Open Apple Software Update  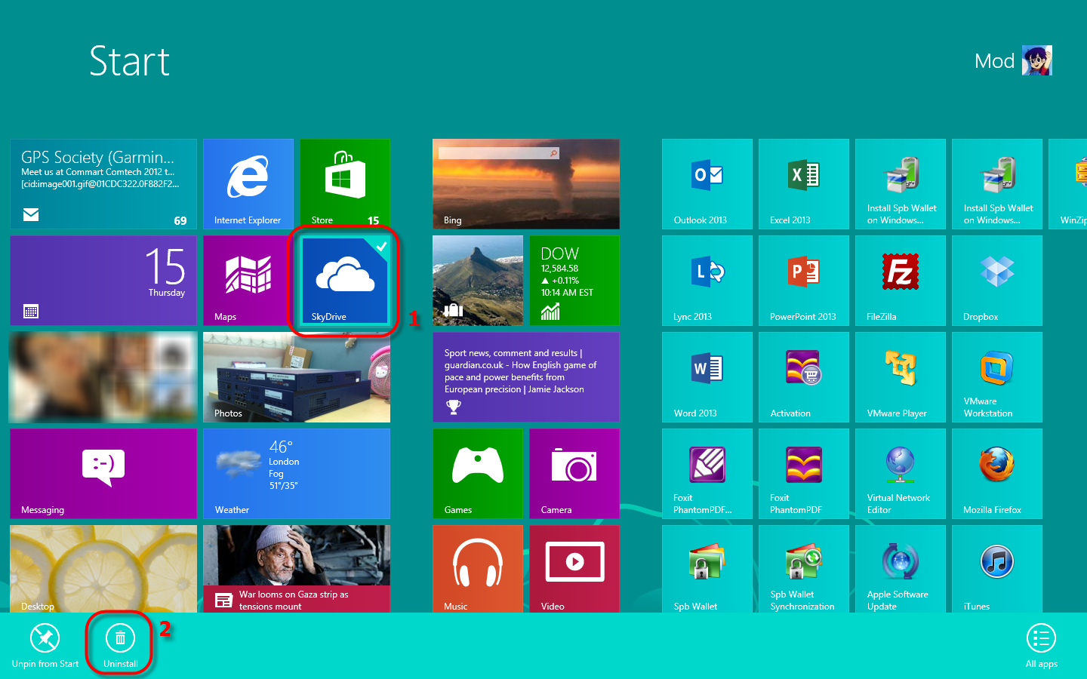point(901,569)
